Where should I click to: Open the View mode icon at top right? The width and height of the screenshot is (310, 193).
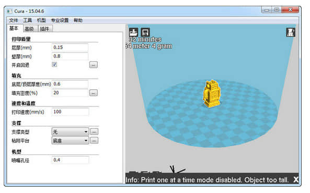[x=291, y=32]
